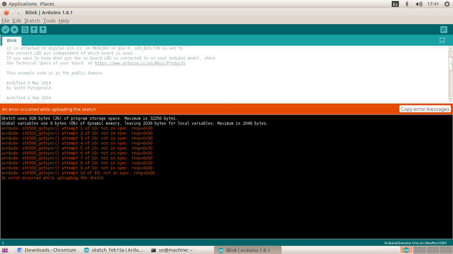Follow the arduino.cc Products link
This screenshot has height=254, width=453.
[140, 63]
